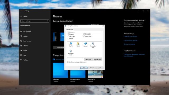This screenshot has height=95, width=169.
Task: Click the search magnifier in Find a setting
Action: [48, 21]
